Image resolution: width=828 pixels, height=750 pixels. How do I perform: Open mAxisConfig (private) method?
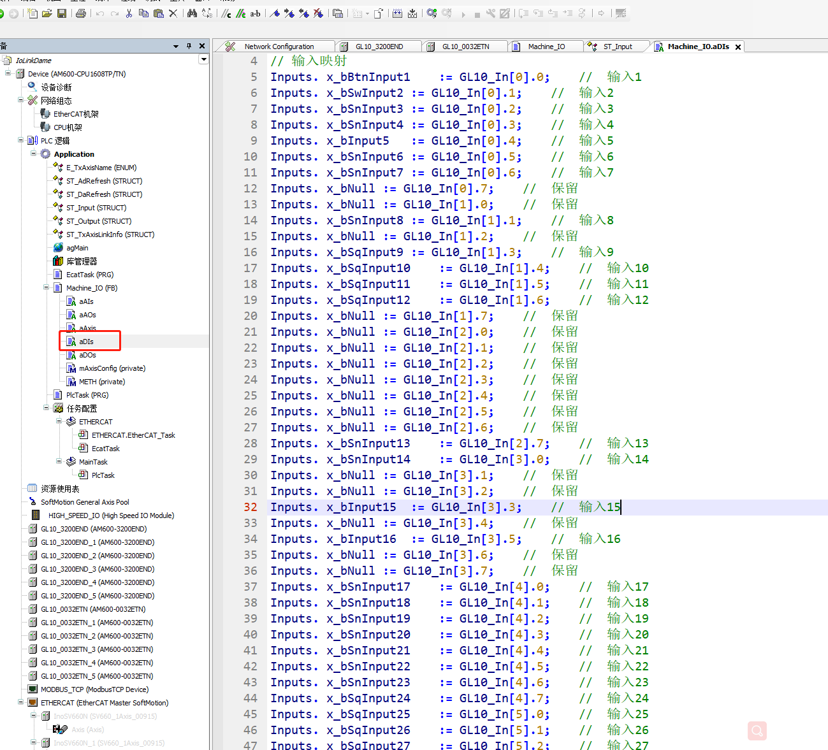click(x=112, y=368)
